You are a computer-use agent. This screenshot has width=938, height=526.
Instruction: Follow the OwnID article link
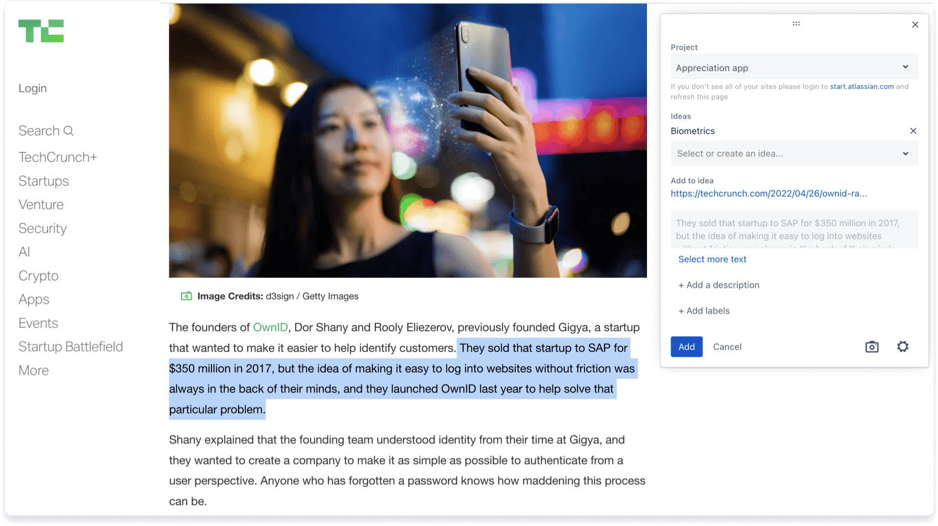tap(270, 327)
